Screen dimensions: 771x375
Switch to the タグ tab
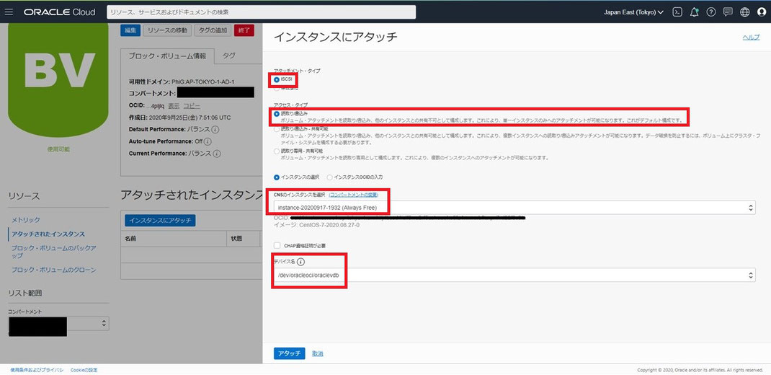point(228,56)
